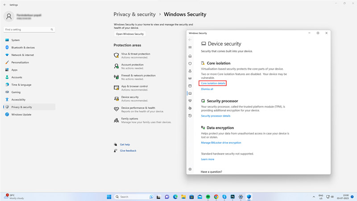Click the Give feedback link
The height and width of the screenshot is (201, 357).
point(128,151)
